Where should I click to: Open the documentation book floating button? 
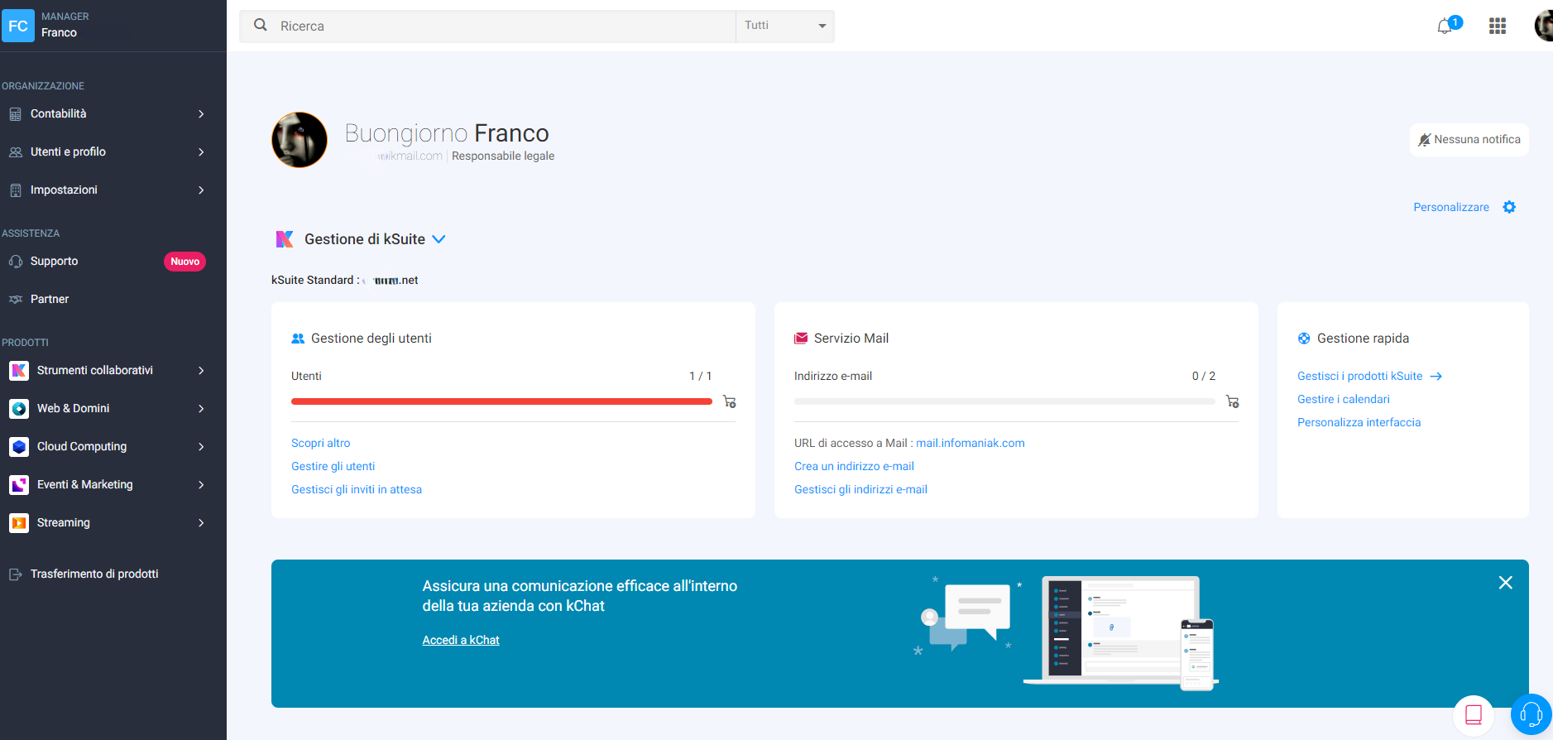(1474, 714)
